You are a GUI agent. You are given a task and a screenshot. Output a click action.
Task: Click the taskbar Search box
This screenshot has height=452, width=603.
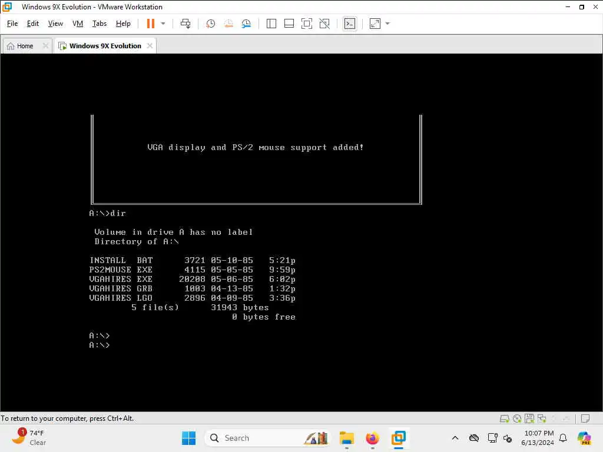point(268,438)
